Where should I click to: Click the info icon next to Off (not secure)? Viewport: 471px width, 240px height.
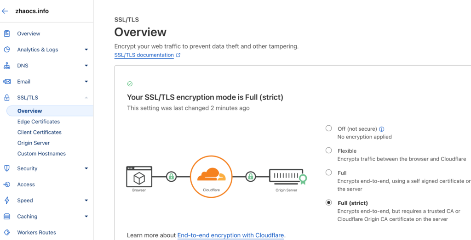click(x=381, y=129)
